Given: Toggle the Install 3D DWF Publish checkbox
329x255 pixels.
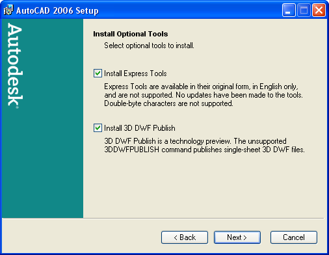Looking at the screenshot, I should point(98,128).
